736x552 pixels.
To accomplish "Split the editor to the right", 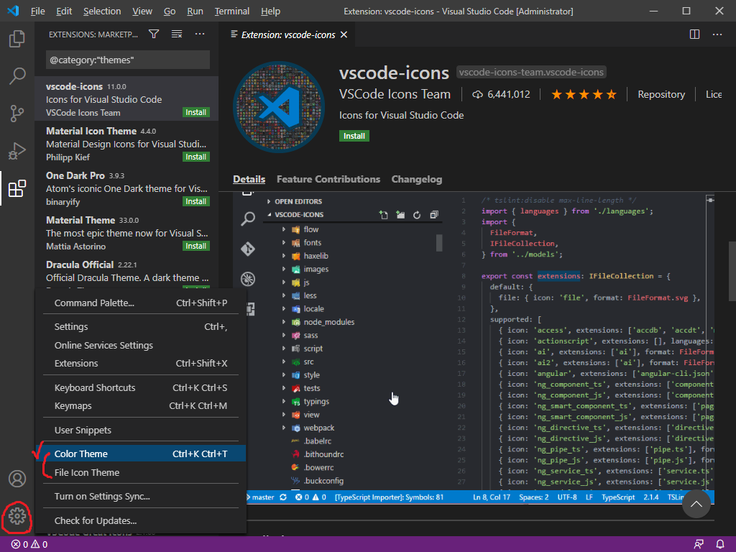I will coord(694,34).
